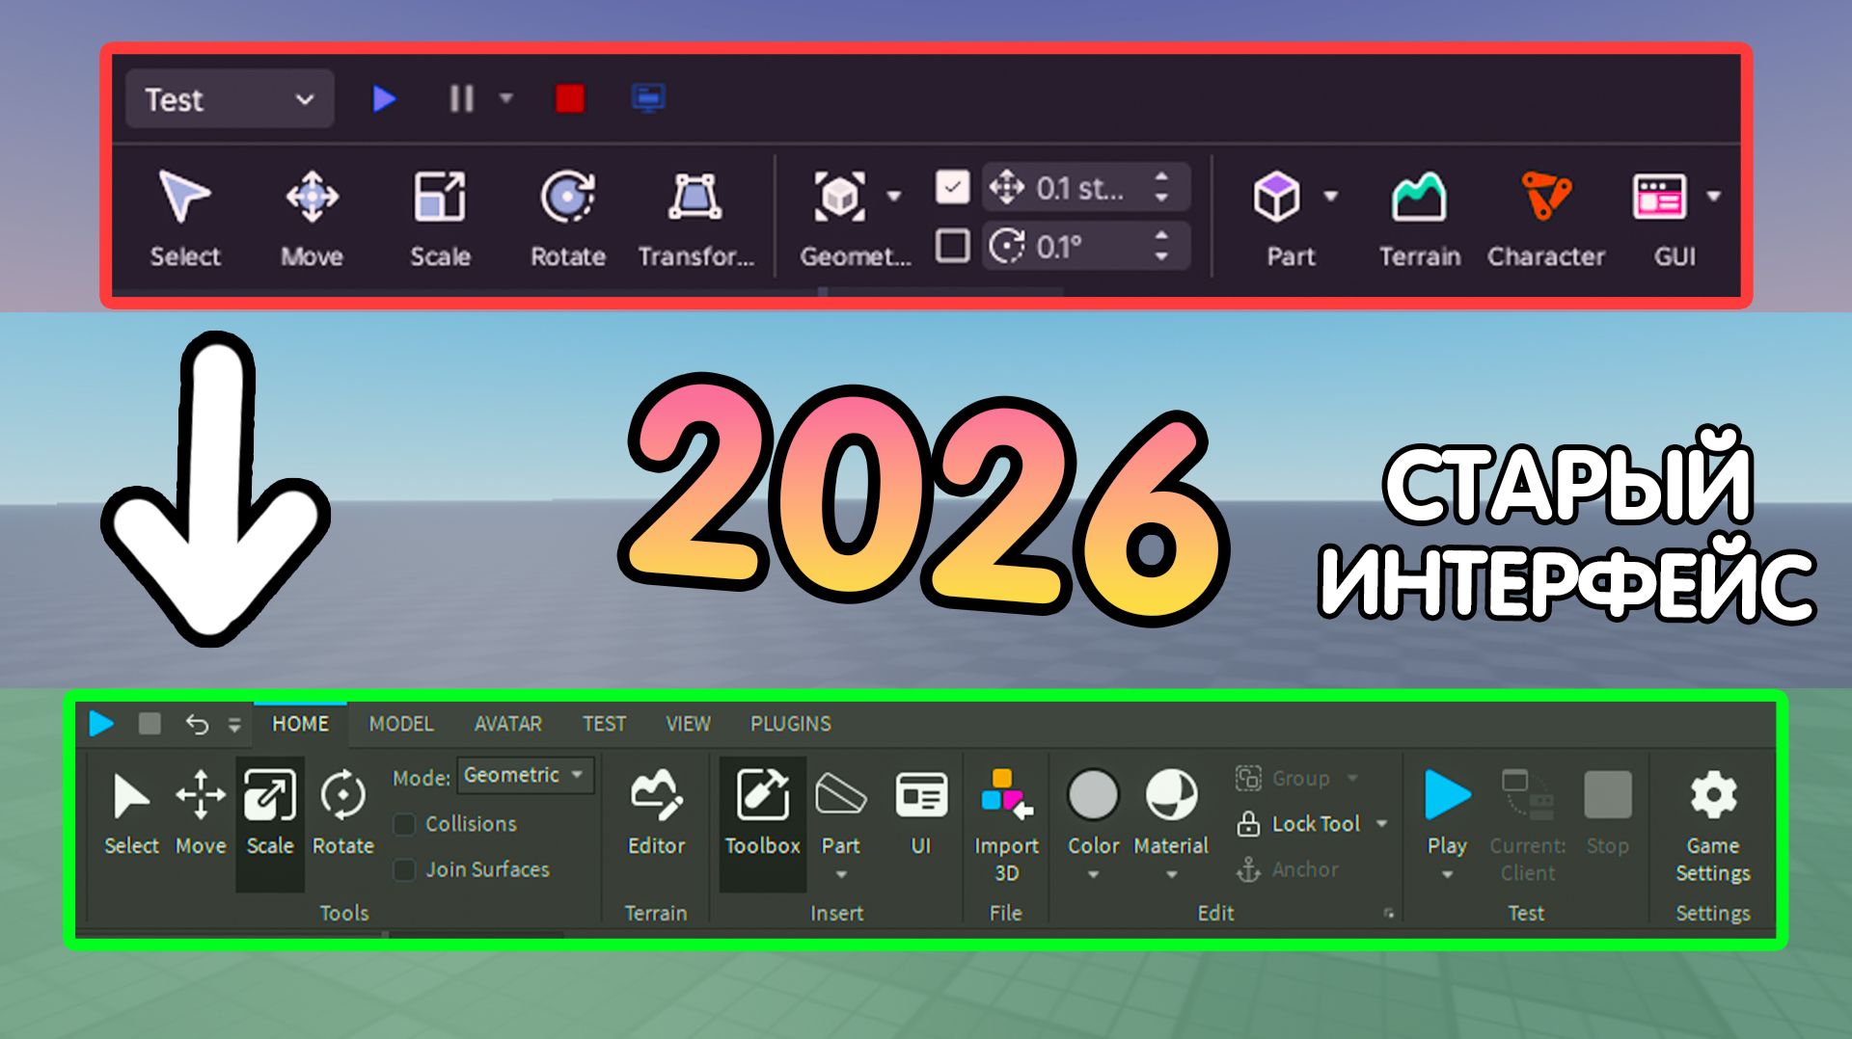Undo with the curved arrow icon
This screenshot has height=1039, width=1852.
(x=197, y=723)
